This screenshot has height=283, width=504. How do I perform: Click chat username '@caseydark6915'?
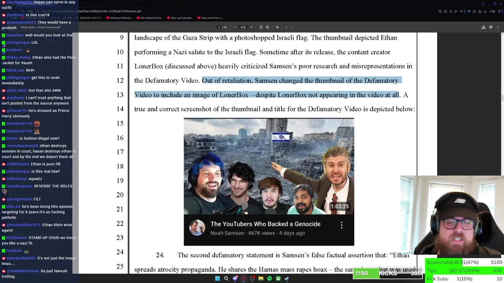21,22
